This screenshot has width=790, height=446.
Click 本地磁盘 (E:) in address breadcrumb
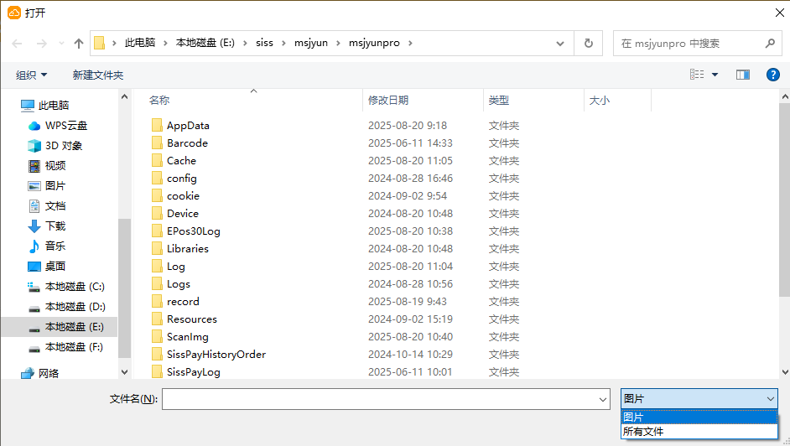coord(205,43)
